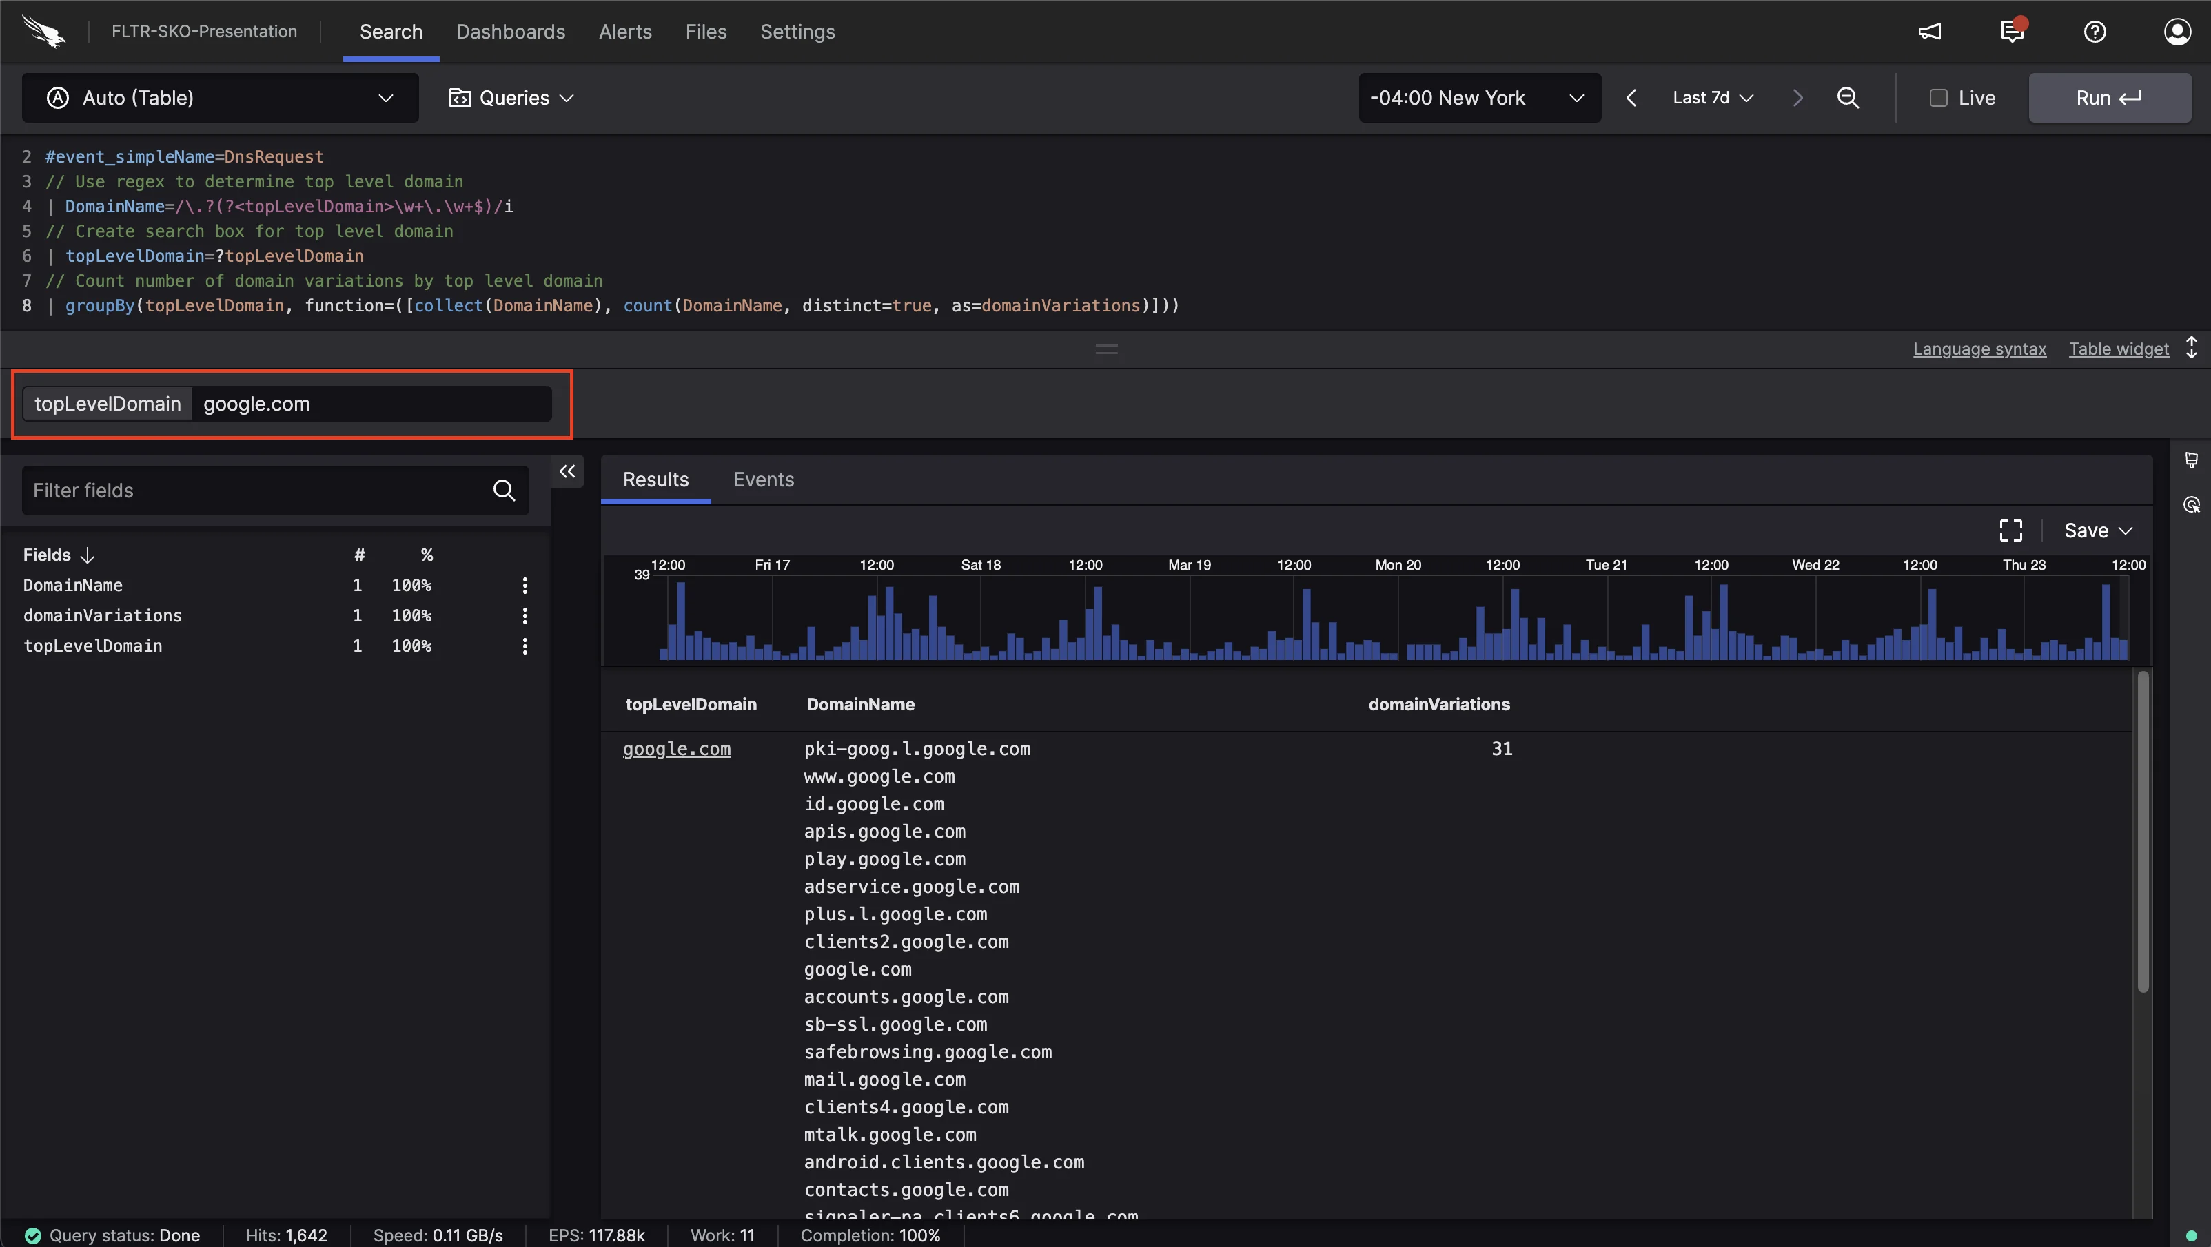2211x1247 pixels.
Task: Switch to the Events tab
Action: [x=763, y=480]
